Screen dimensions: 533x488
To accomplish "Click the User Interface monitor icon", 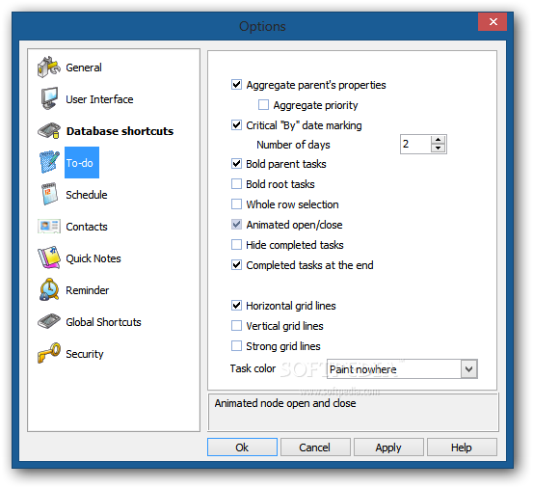I will click(x=49, y=99).
